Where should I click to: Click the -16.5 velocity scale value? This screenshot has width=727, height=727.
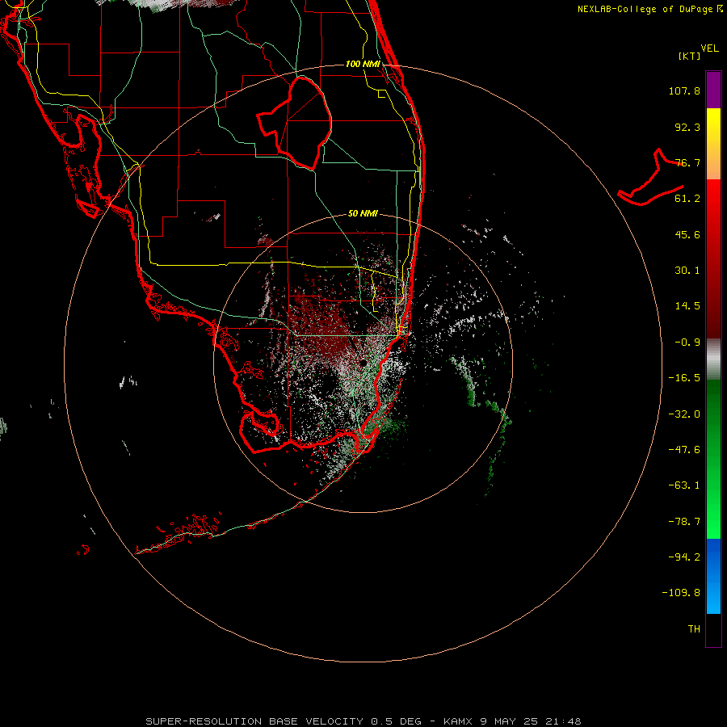point(684,378)
